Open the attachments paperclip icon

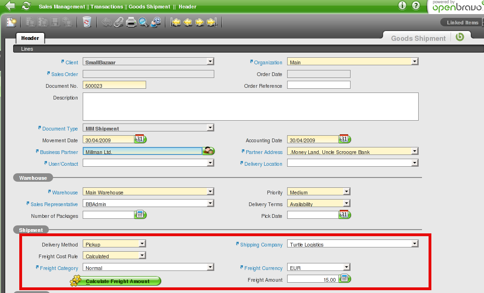[x=119, y=22]
